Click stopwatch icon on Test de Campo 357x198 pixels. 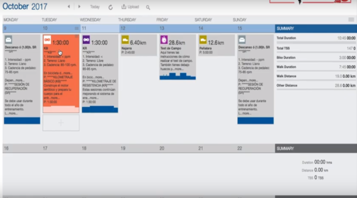[x=164, y=40]
